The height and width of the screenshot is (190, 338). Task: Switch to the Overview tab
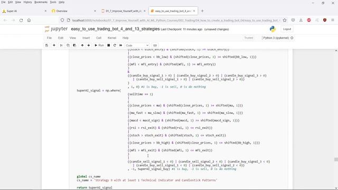pyautogui.click(x=73, y=11)
